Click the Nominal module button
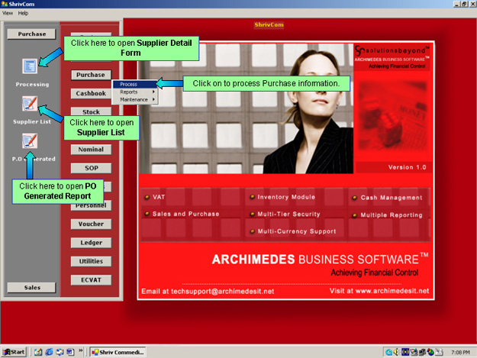Viewport: 477px width, 358px height. (91, 150)
